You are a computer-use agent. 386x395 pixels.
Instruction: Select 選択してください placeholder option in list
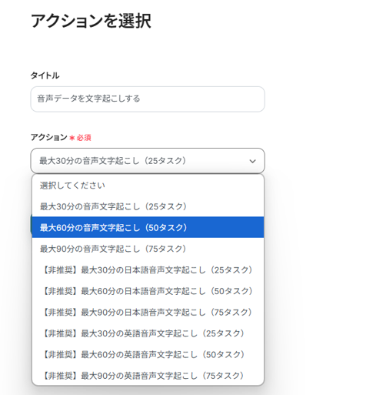coord(148,186)
